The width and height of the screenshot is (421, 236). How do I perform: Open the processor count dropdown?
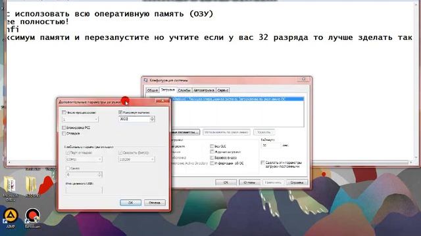pos(80,119)
